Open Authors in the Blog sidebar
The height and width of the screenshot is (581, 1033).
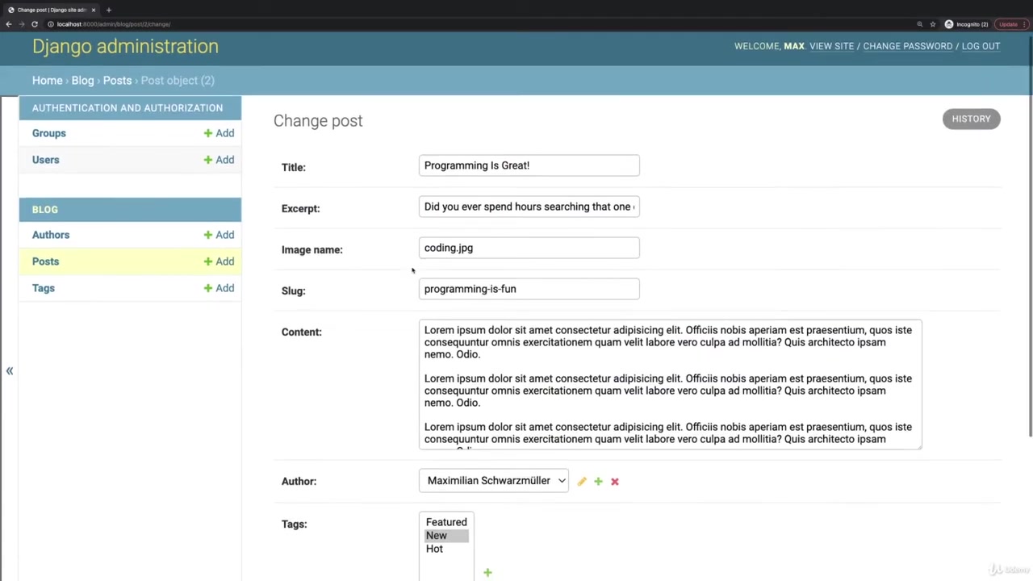tap(51, 235)
